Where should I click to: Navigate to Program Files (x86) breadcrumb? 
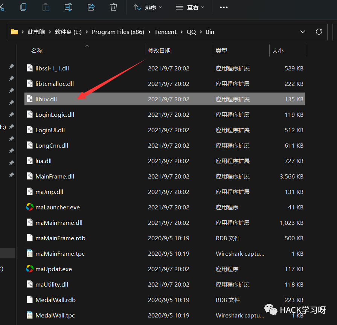pos(118,32)
